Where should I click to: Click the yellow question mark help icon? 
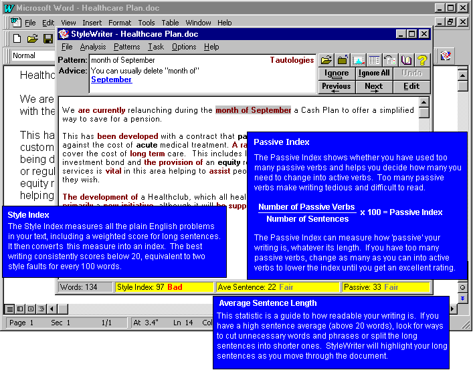click(421, 60)
